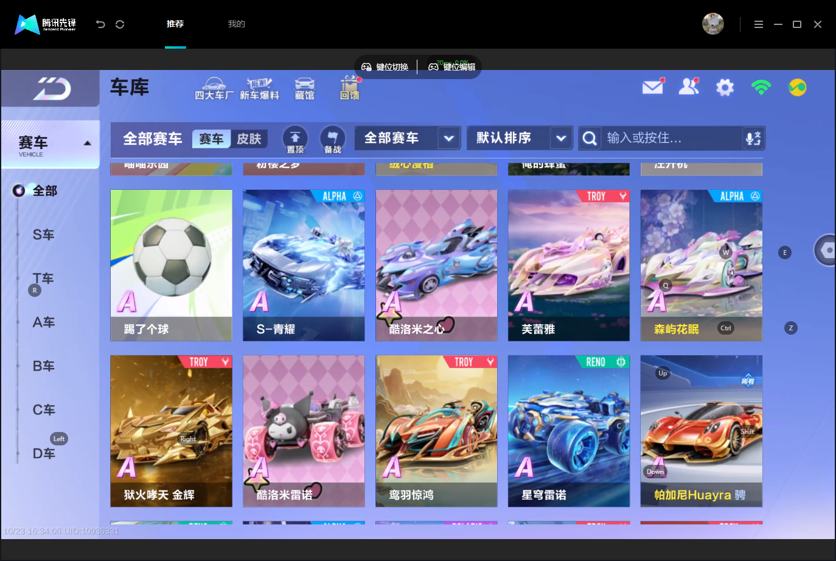Switch to the 皮肤 toggle option

coord(249,139)
